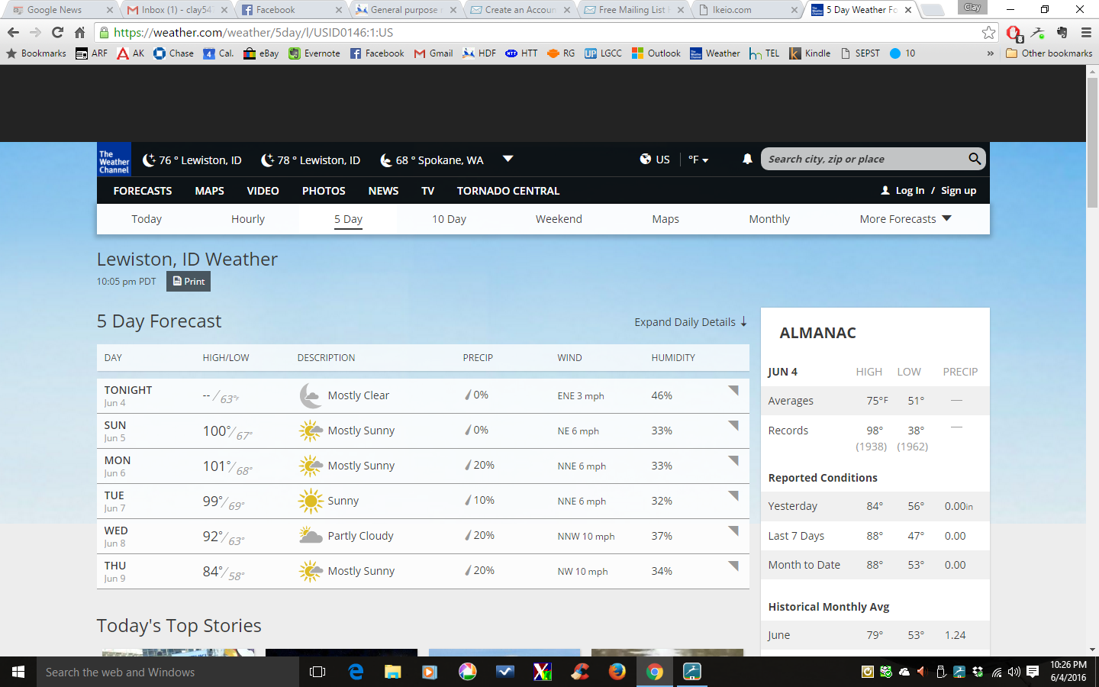This screenshot has width=1099, height=687.
Task: Open the More Forecasts dropdown
Action: (x=905, y=219)
